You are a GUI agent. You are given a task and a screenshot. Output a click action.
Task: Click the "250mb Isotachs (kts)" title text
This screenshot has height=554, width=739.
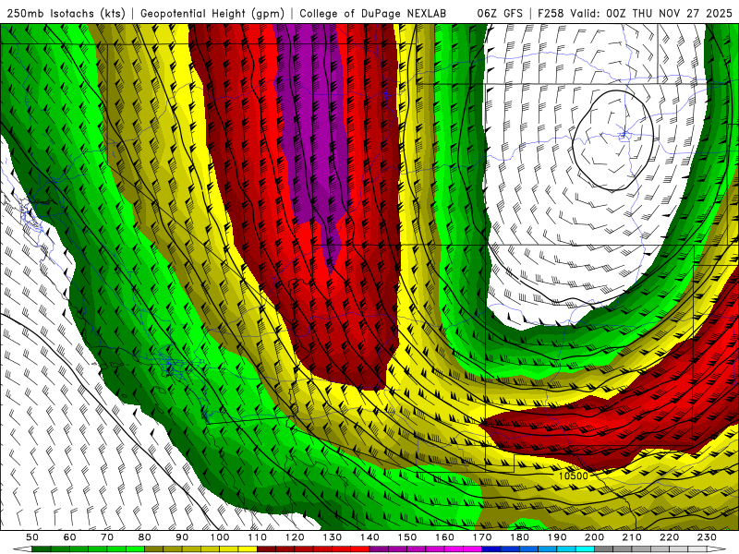coord(67,14)
